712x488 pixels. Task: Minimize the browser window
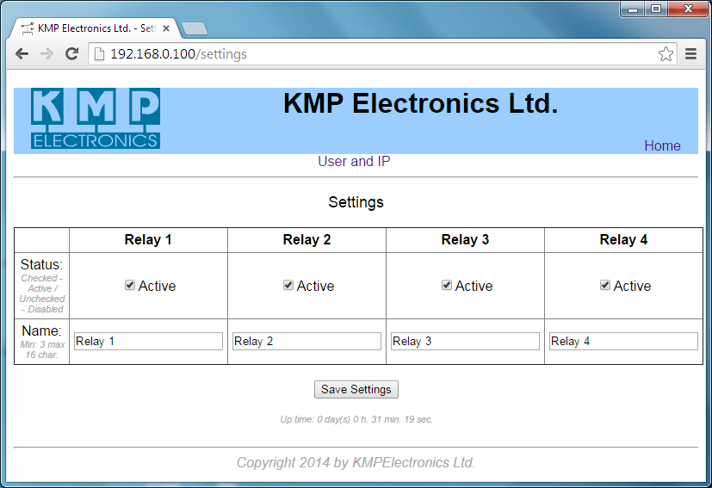click(x=633, y=9)
